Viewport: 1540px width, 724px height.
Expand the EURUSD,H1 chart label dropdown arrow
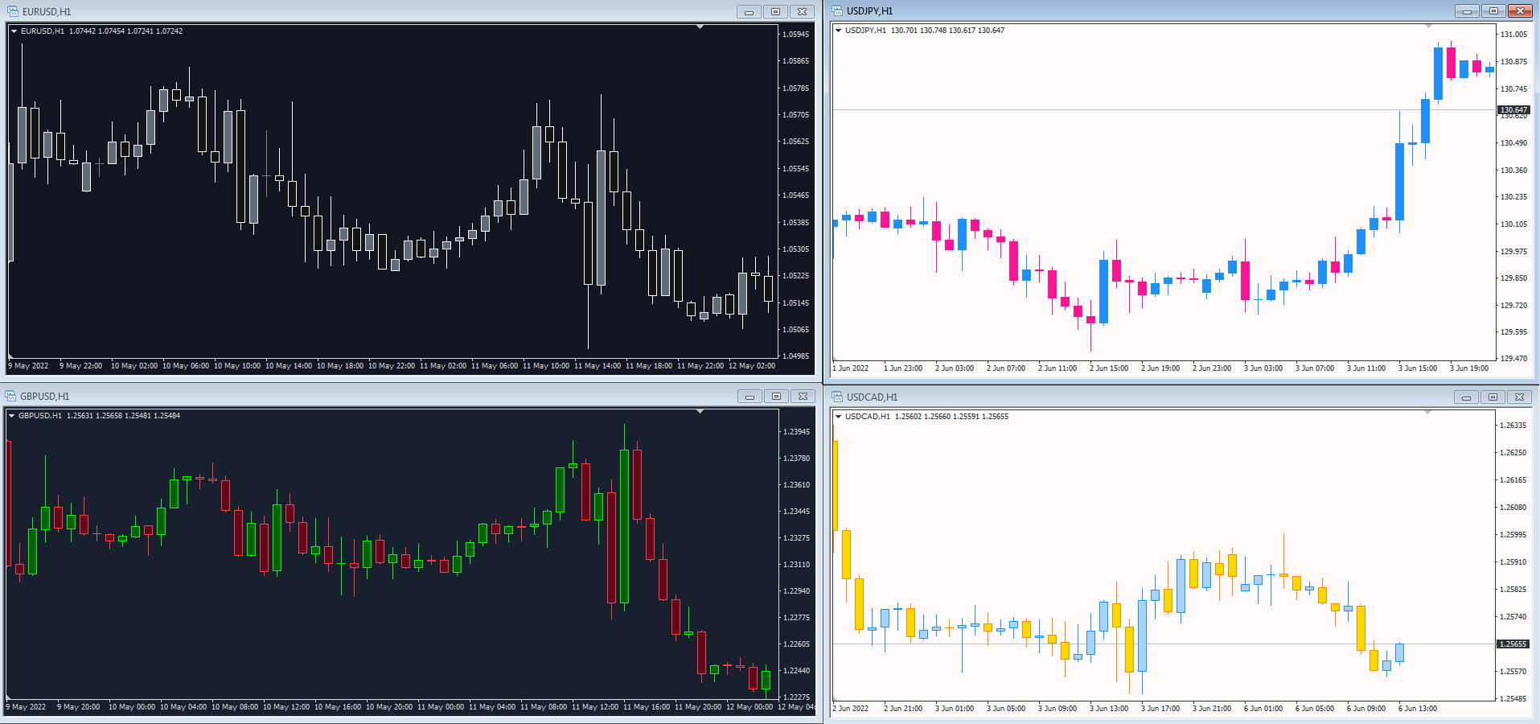(x=14, y=31)
